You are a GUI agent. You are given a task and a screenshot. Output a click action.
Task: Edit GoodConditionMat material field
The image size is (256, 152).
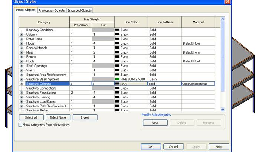tap(200, 84)
